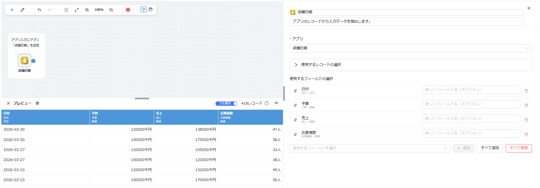Expand canvas to fullscreen

coord(77,10)
